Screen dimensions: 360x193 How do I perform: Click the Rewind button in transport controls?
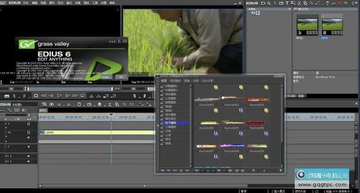[x=44, y=96]
